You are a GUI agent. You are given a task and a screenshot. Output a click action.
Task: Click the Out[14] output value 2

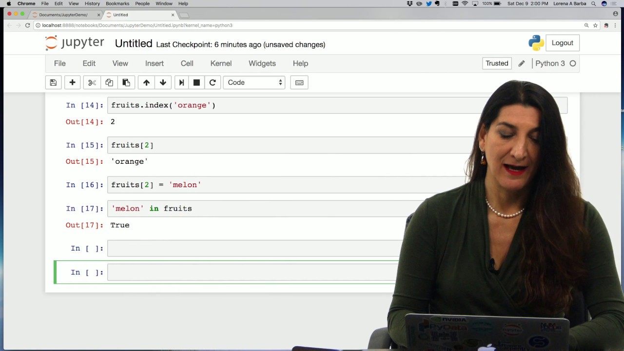coord(113,122)
